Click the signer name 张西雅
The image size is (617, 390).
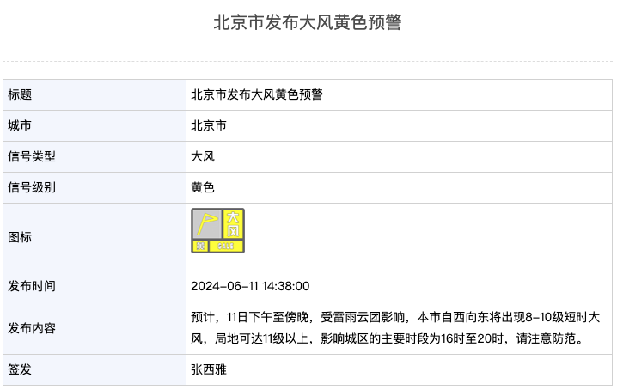click(x=209, y=369)
